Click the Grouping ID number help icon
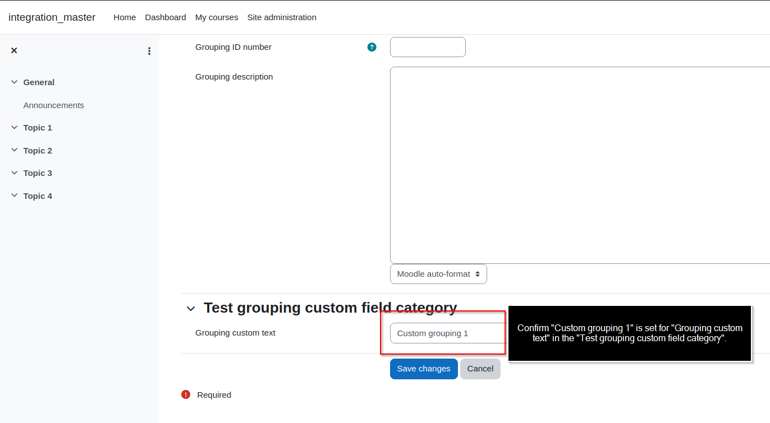Screen dimensions: 770x423 [372, 47]
